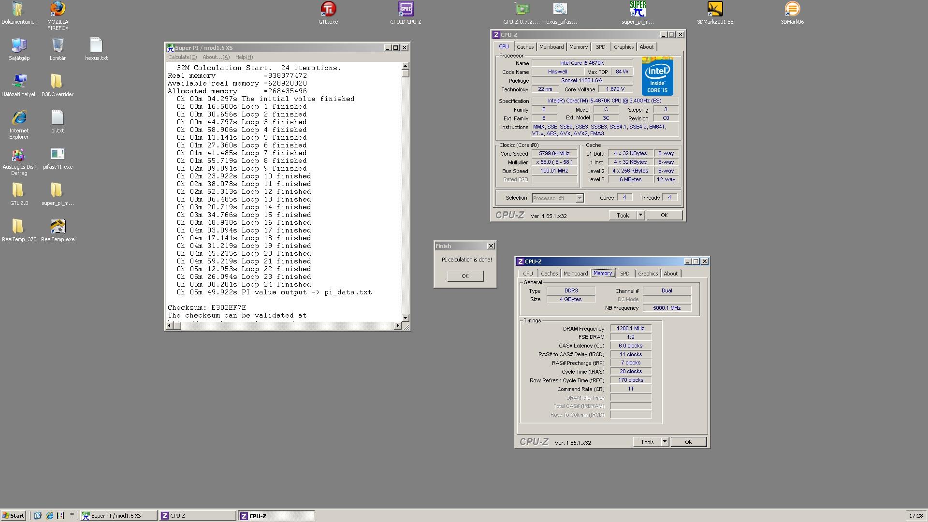Click the Windows Start button
The height and width of the screenshot is (522, 928).
(14, 516)
